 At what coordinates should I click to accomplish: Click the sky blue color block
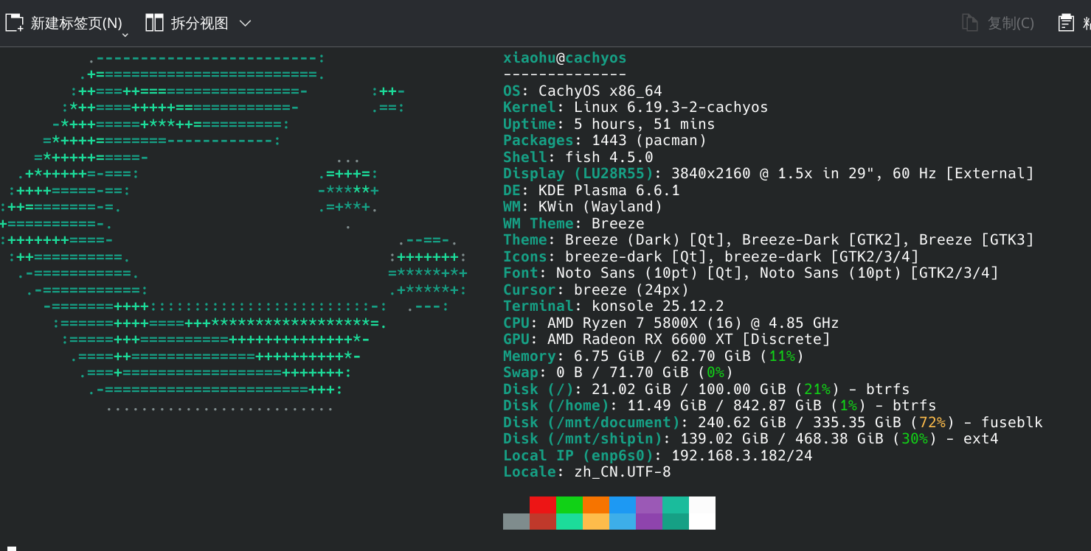pos(623,522)
